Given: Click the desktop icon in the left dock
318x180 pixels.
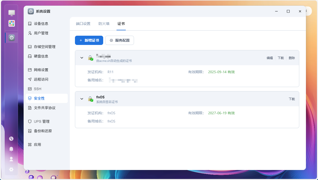Looking at the screenshot, I should pos(12,13).
